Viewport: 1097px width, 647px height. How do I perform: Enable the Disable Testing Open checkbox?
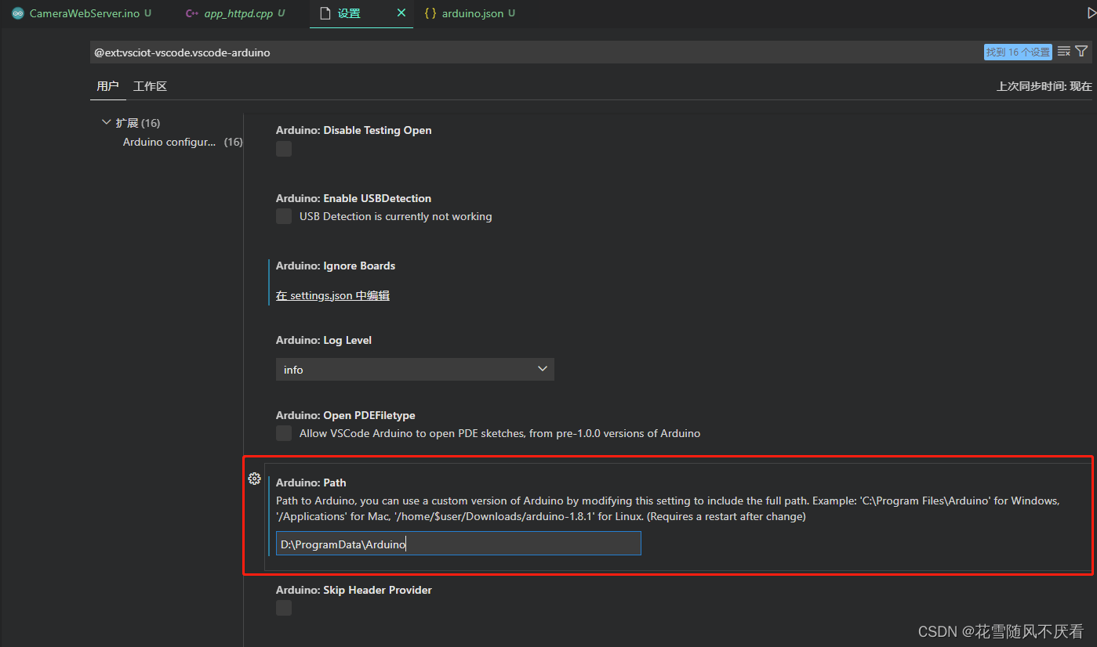point(284,149)
